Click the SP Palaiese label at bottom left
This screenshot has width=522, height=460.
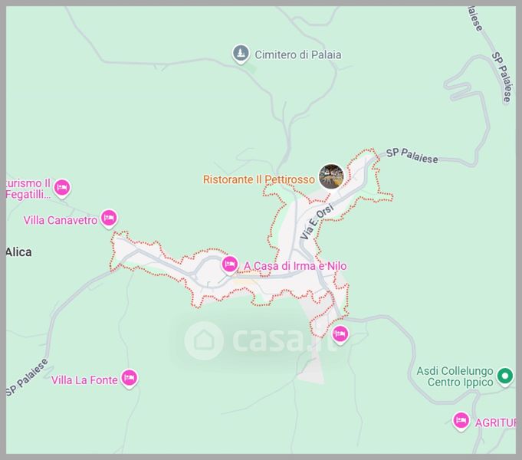27,377
